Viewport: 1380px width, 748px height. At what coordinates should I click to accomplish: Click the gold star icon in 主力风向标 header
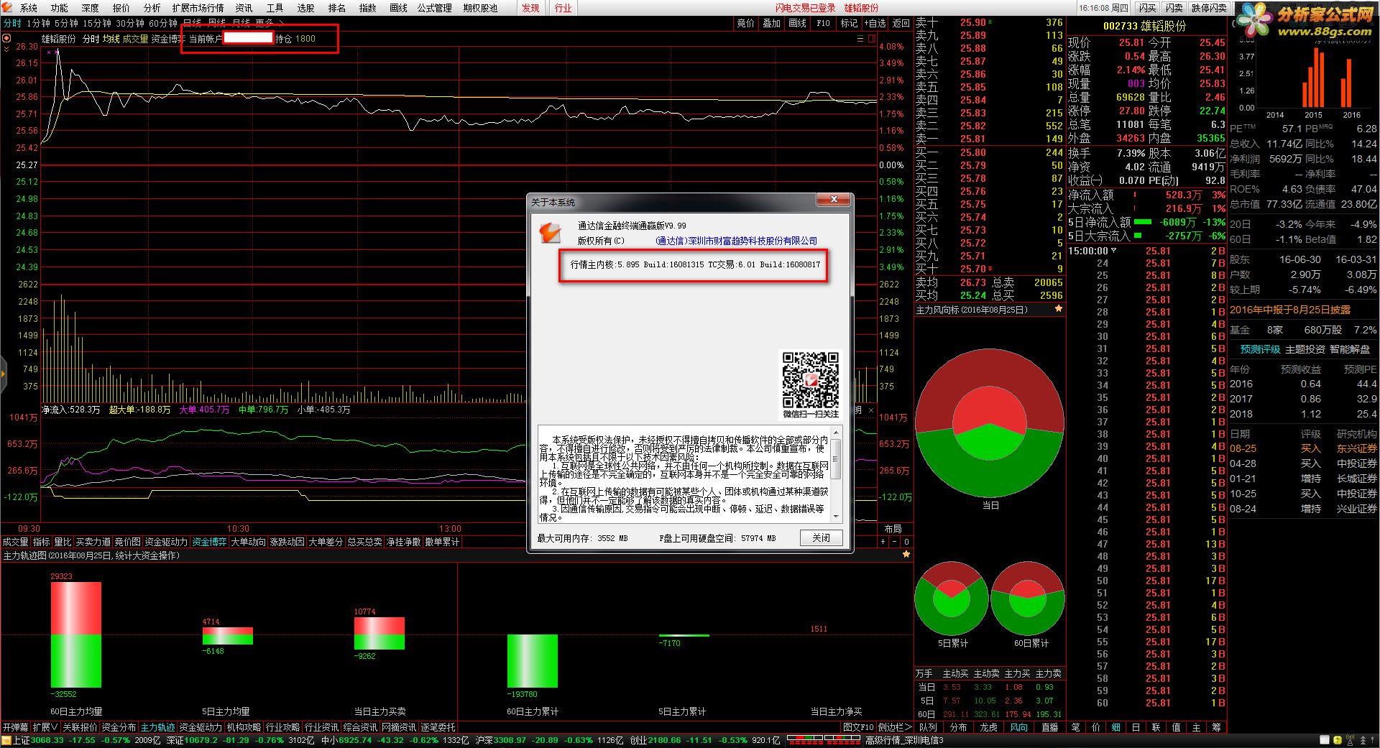pos(1058,309)
